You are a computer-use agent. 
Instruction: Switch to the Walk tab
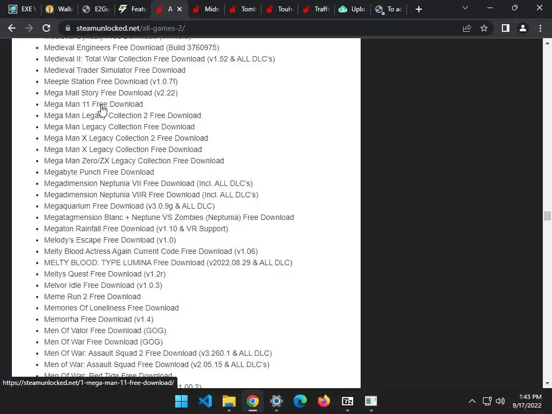click(x=59, y=9)
